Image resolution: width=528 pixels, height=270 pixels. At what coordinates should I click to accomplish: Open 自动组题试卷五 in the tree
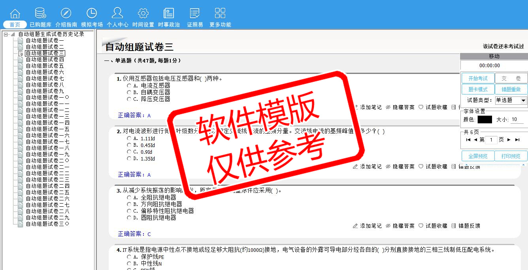45,66
